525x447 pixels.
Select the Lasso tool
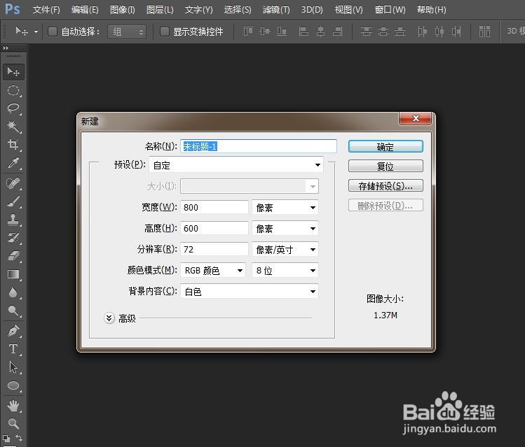pyautogui.click(x=13, y=108)
